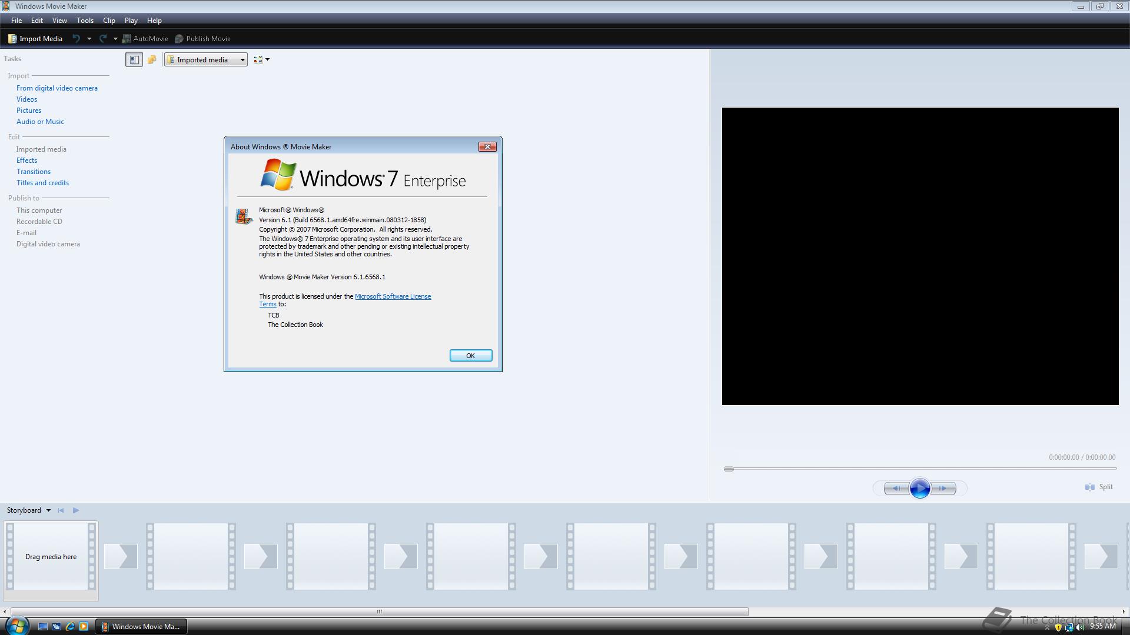Click the Publish Movie toolbar button
This screenshot has width=1130, height=635.
(203, 39)
